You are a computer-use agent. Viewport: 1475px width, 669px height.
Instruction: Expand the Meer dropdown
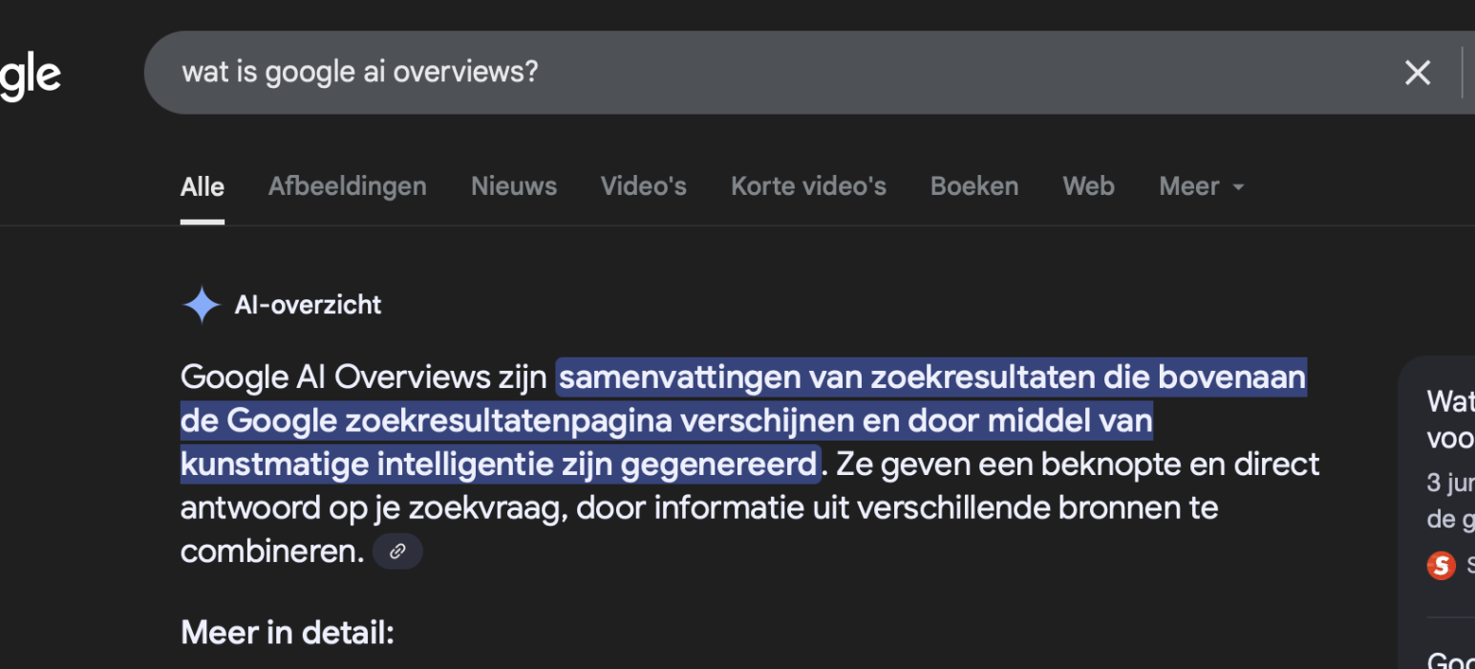[1202, 185]
